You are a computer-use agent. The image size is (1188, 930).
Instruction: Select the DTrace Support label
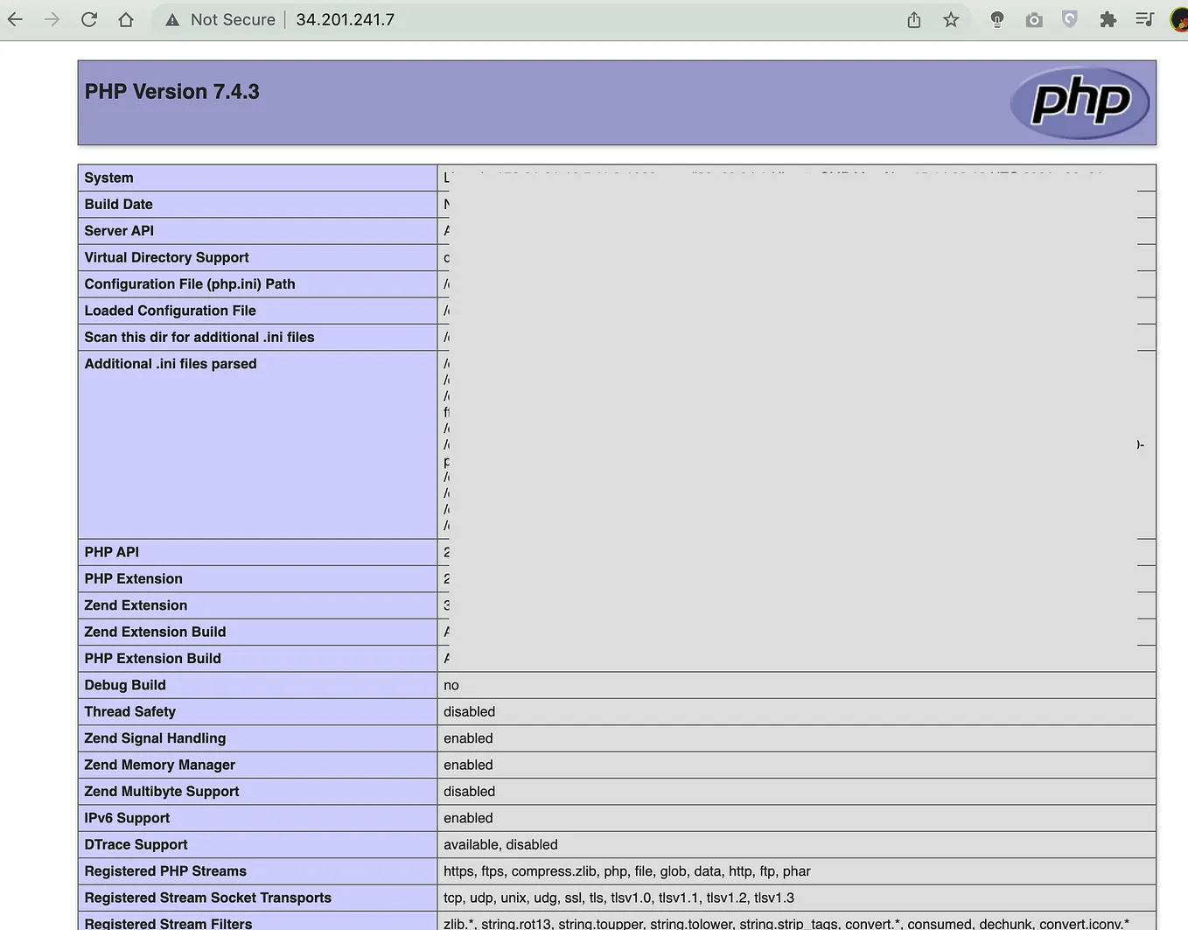(136, 844)
